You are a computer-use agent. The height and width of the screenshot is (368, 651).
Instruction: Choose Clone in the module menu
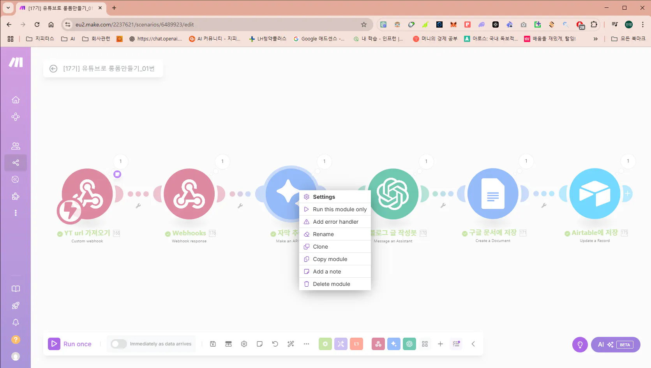pyautogui.click(x=335, y=247)
